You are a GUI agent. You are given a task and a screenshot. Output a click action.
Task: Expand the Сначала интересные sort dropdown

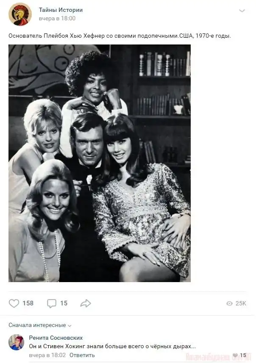(x=40, y=325)
